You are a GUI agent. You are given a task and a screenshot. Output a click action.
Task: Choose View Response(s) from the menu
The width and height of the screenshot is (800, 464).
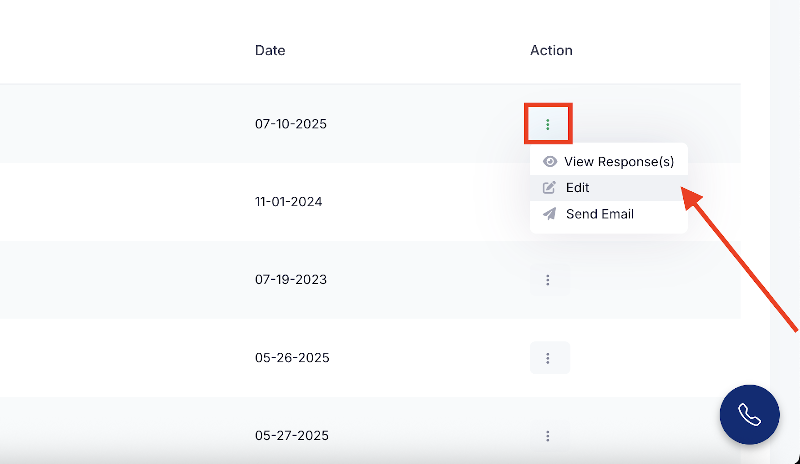coord(609,162)
